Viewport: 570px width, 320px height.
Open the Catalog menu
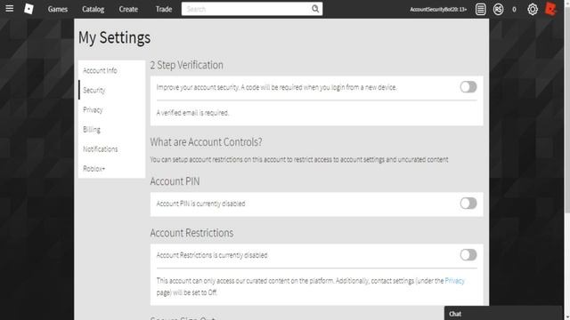(93, 9)
